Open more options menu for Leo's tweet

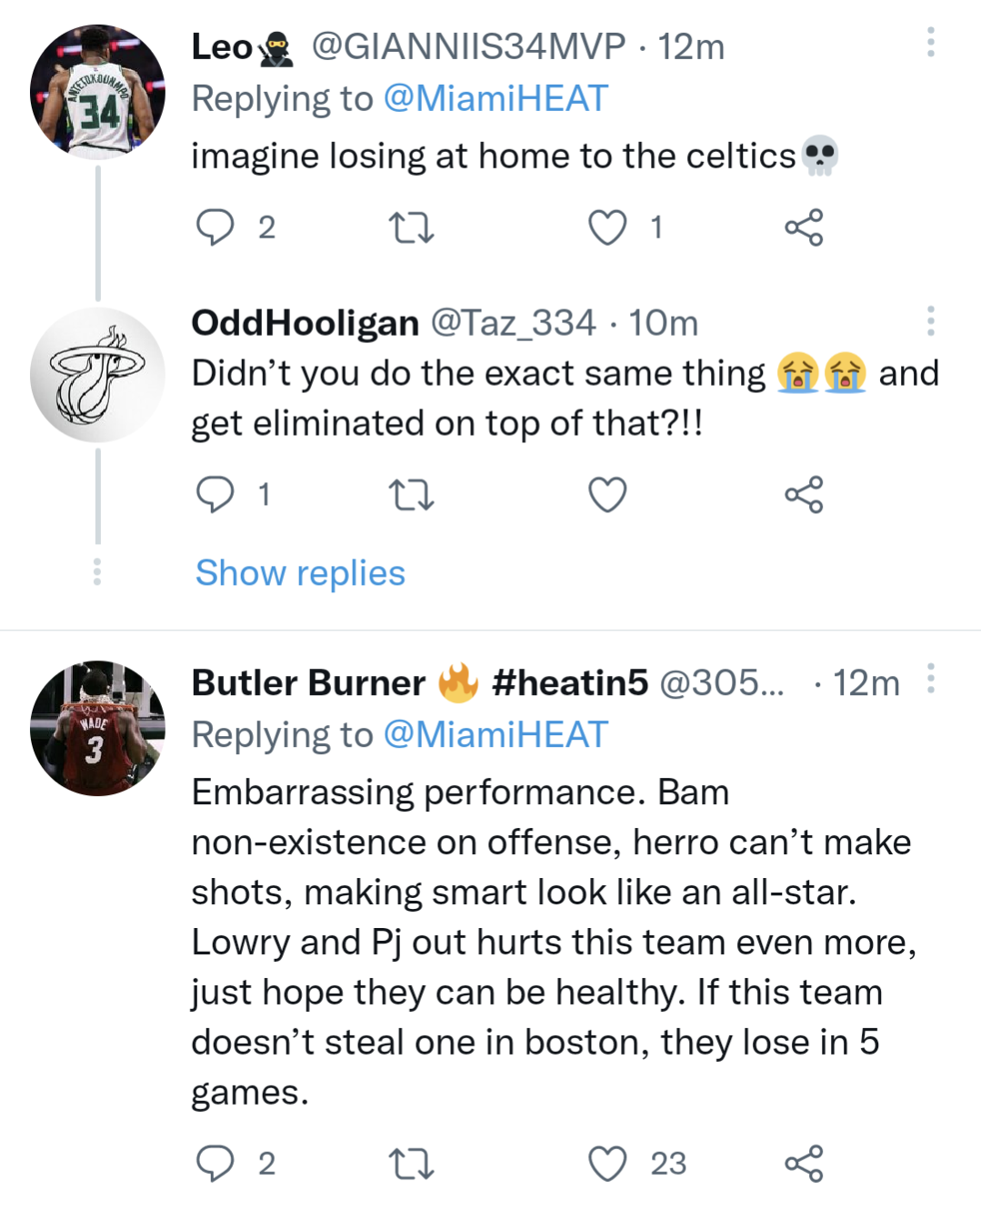point(930,43)
